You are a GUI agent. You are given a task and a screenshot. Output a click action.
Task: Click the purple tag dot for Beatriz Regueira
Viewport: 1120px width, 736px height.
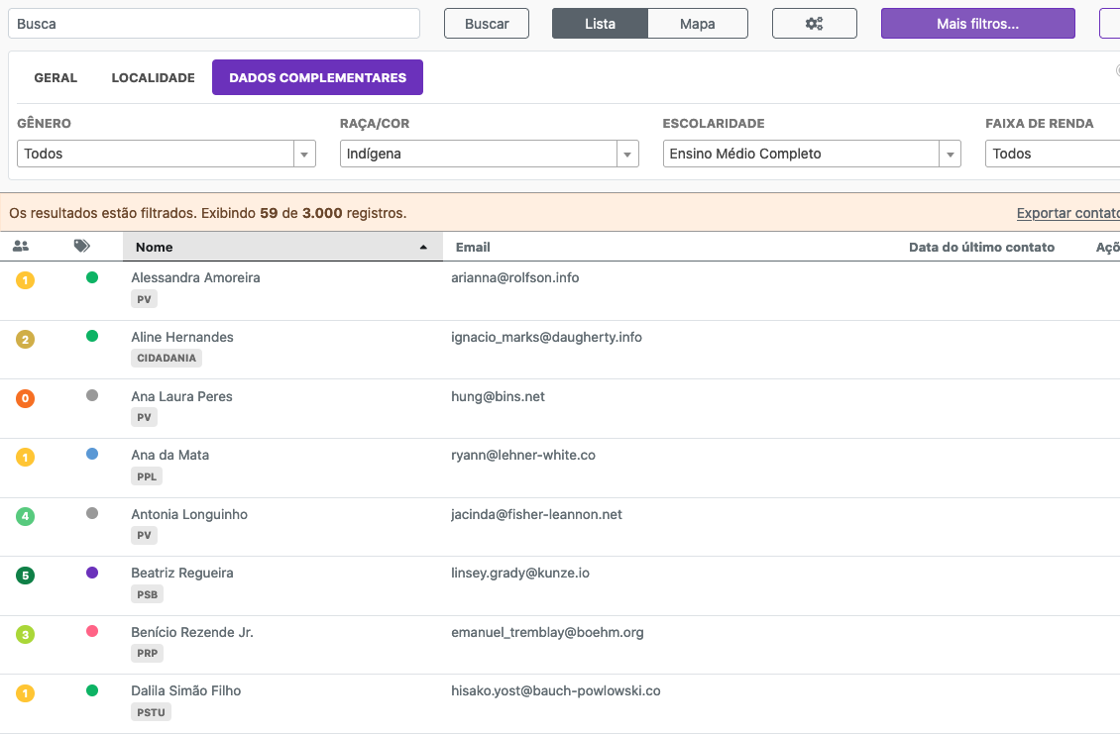point(92,573)
